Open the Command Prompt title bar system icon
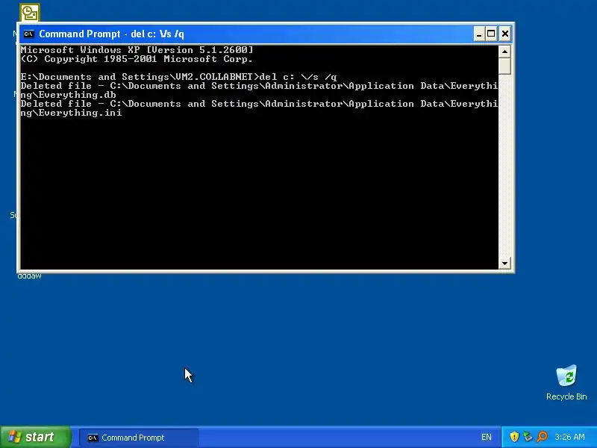Viewport: 597px width, 448px height. pyautogui.click(x=28, y=34)
